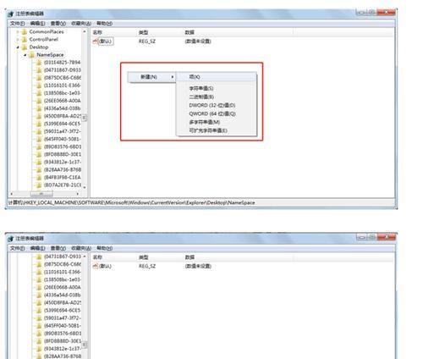Click the 名称 column header in top window

(x=97, y=32)
